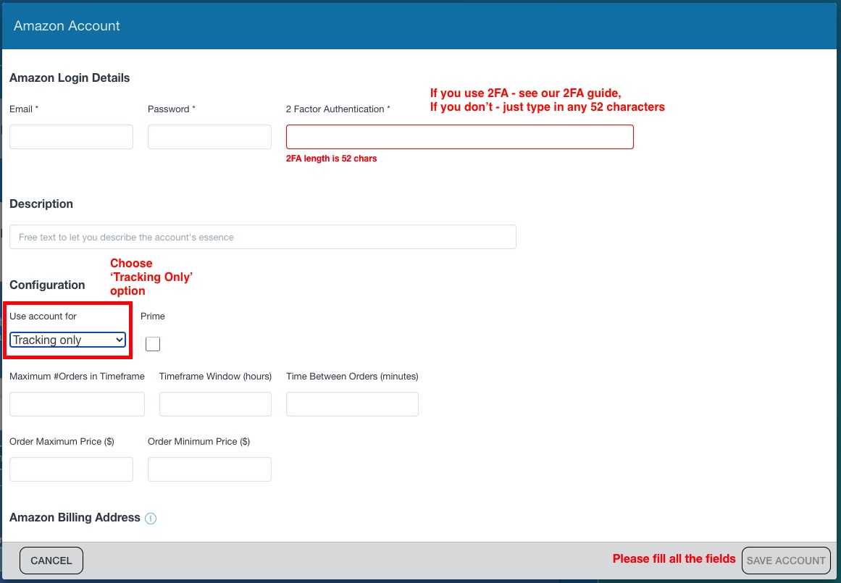The image size is (841, 583).
Task: Click the 'Amazon Billing Address' section heading
Action: pos(75,518)
